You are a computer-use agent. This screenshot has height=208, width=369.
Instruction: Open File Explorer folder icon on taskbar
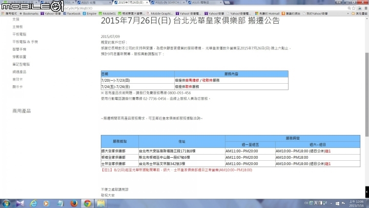click(x=101, y=203)
